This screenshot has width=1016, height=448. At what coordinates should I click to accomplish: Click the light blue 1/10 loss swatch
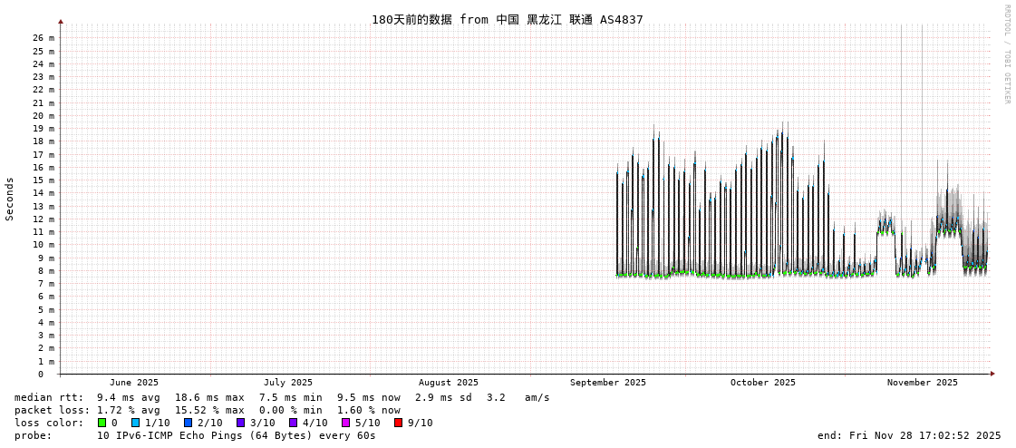135,423
